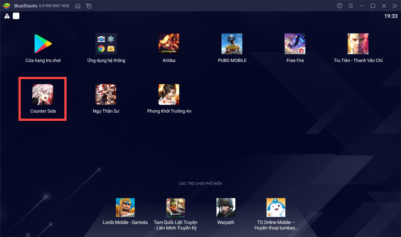Minimize the BlueStacks window
The width and height of the screenshot is (401, 237).
(x=362, y=6)
